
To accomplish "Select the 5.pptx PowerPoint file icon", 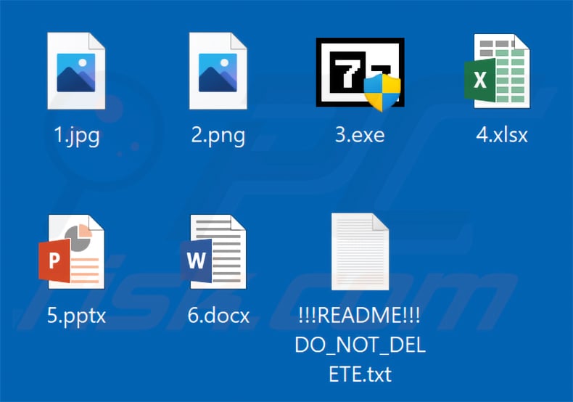I will pyautogui.click(x=72, y=252).
